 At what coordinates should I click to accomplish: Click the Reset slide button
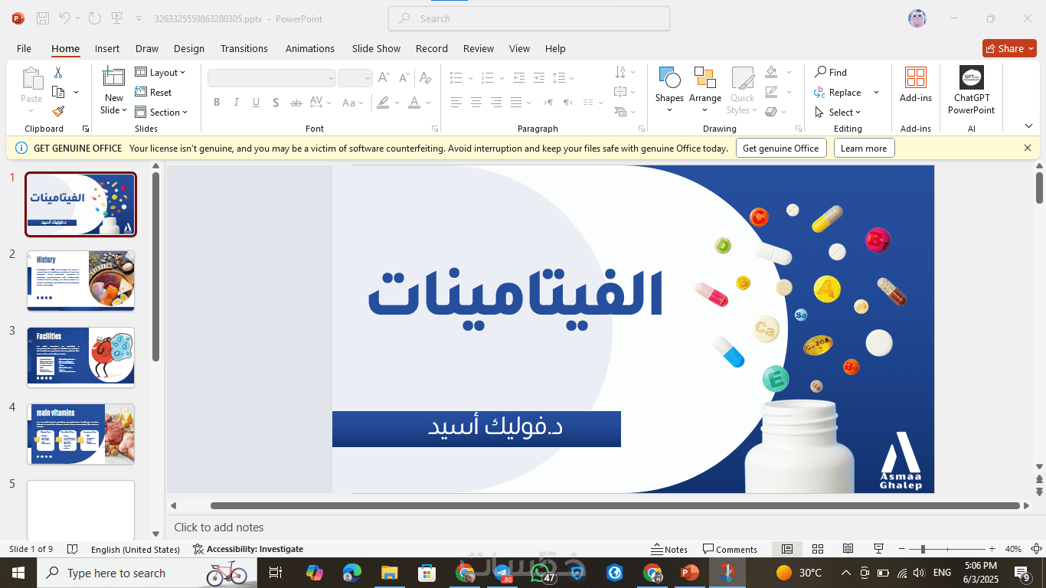pos(153,93)
